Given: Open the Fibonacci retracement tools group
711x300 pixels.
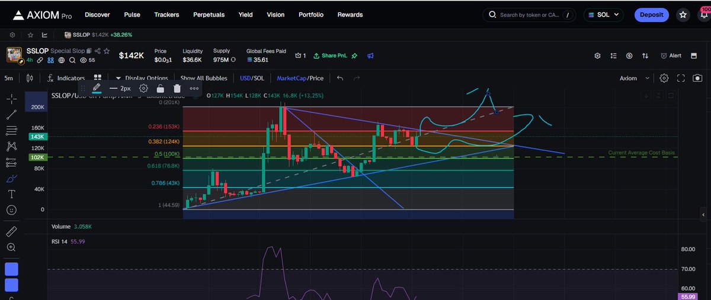Looking at the screenshot, I should [x=11, y=130].
